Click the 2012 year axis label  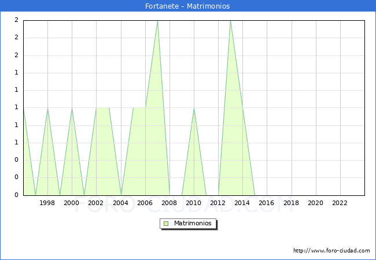click(218, 203)
